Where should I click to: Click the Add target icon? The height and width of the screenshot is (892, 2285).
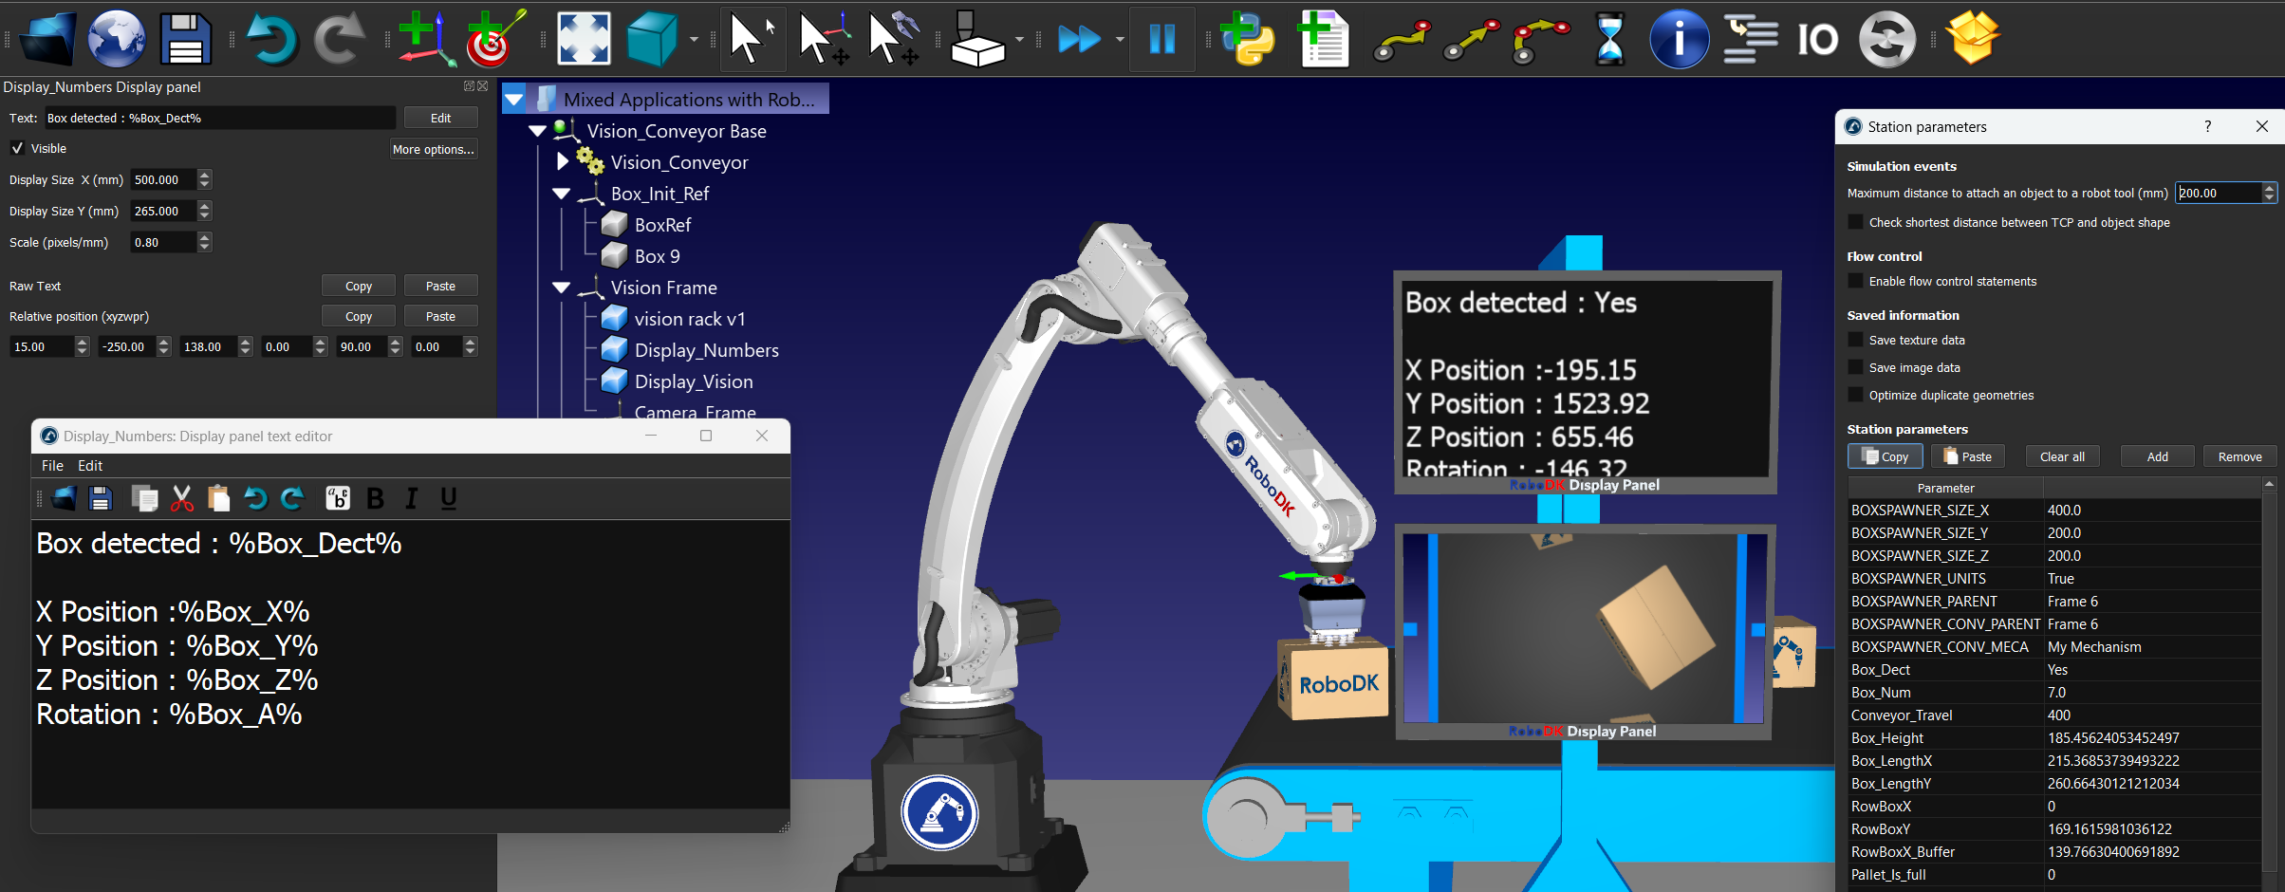493,39
